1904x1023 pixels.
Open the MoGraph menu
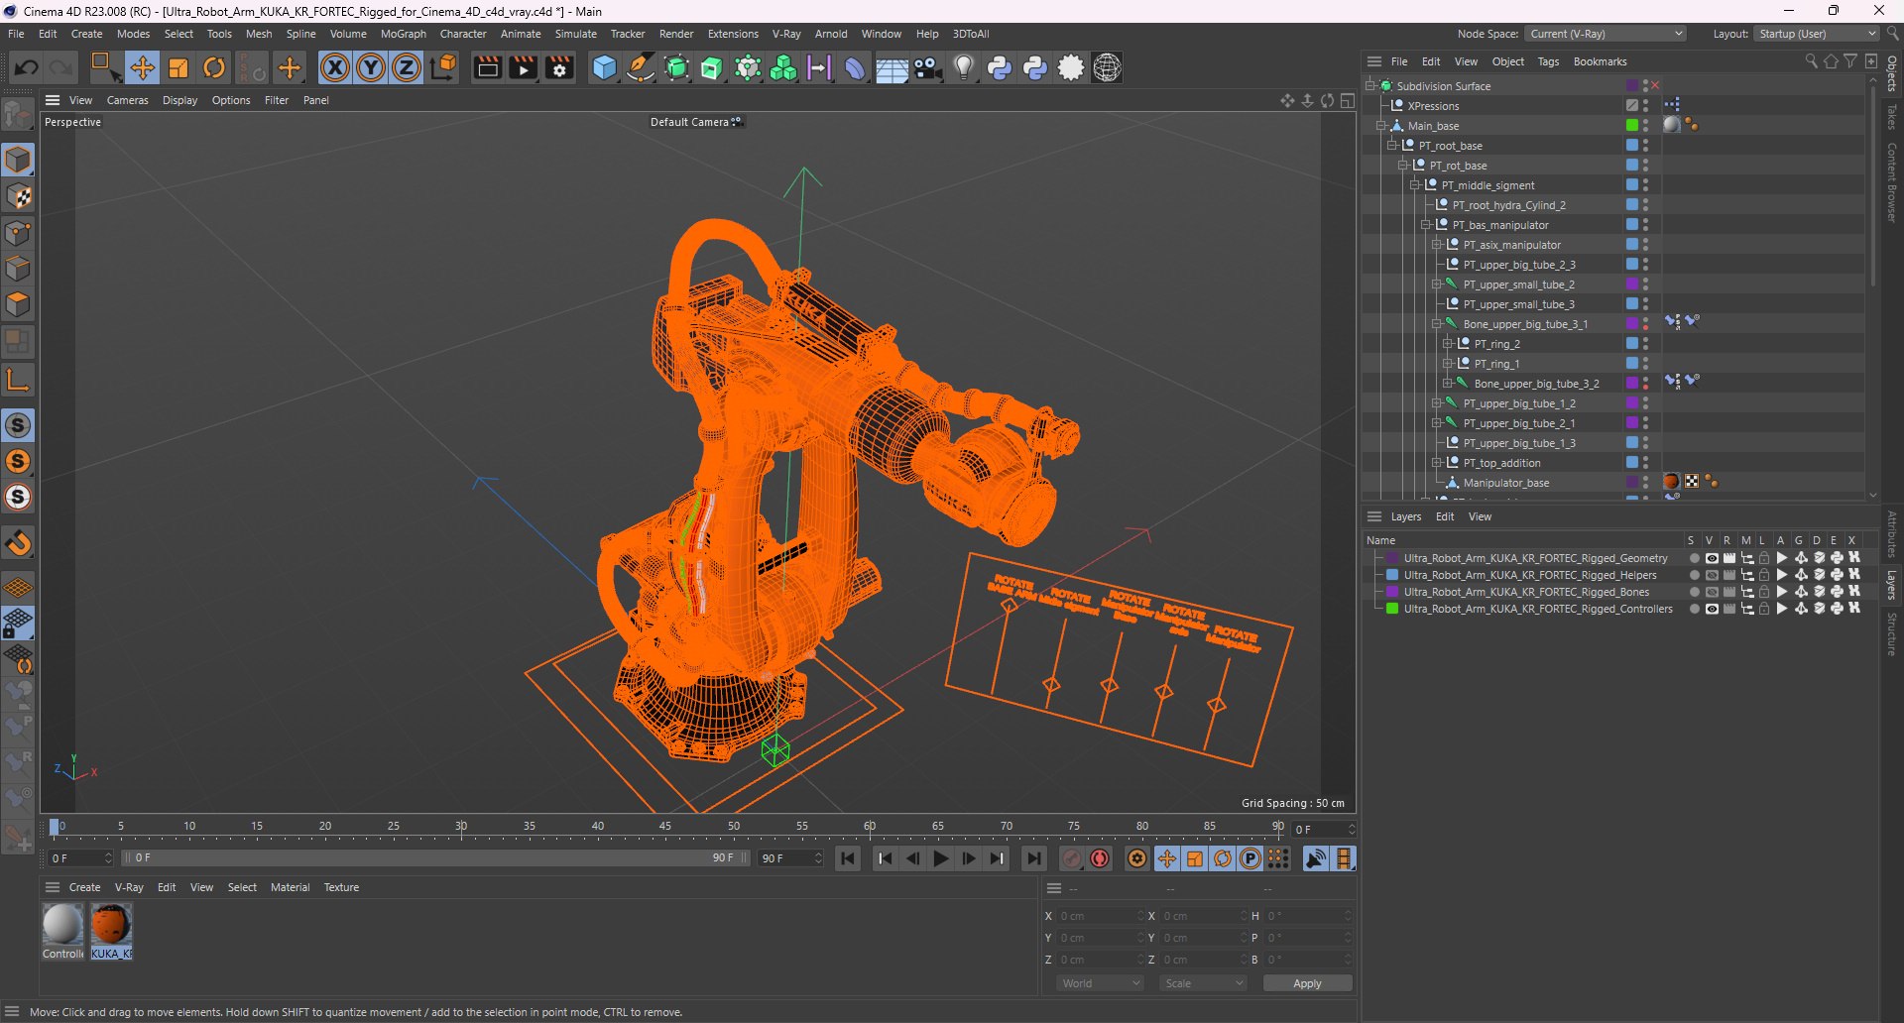(x=403, y=34)
